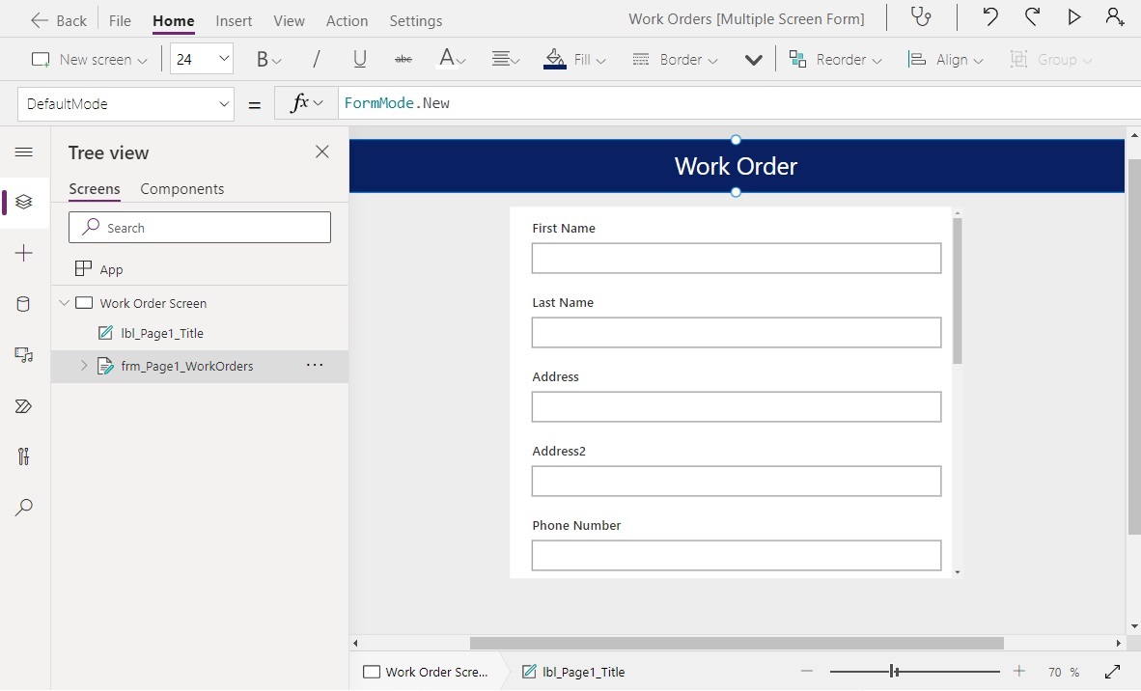1141x691 pixels.
Task: Toggle strikethrough formatting
Action: pos(403,59)
